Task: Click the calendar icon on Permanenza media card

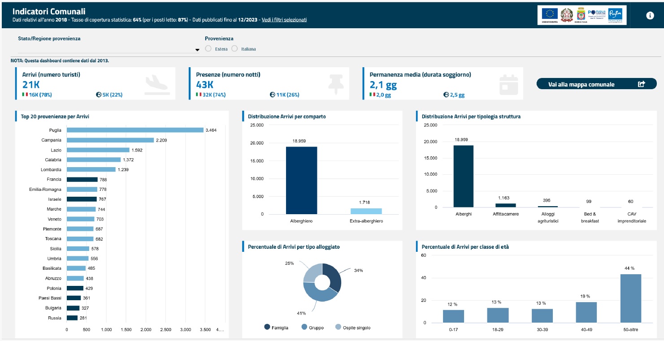Action: click(x=508, y=84)
